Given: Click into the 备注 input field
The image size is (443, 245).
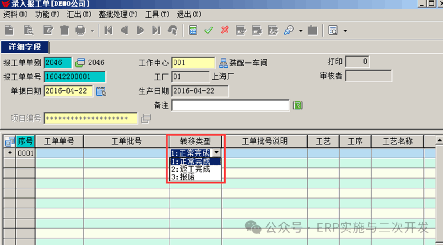Looking at the screenshot, I should 231,105.
